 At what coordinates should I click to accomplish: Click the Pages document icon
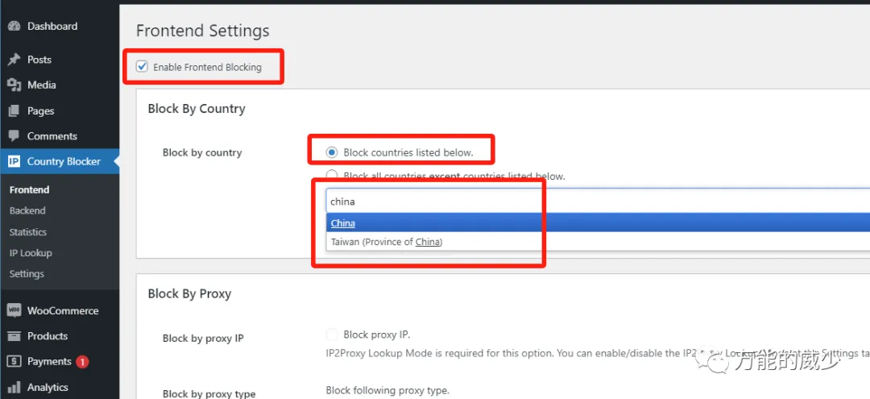(x=14, y=111)
